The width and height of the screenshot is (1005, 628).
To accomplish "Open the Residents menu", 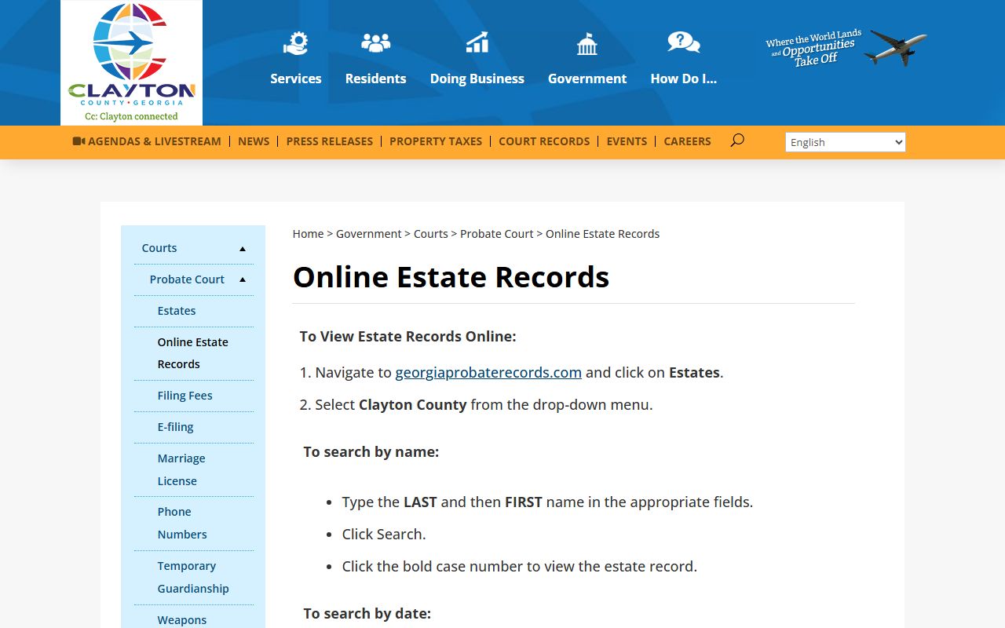I will (375, 78).
